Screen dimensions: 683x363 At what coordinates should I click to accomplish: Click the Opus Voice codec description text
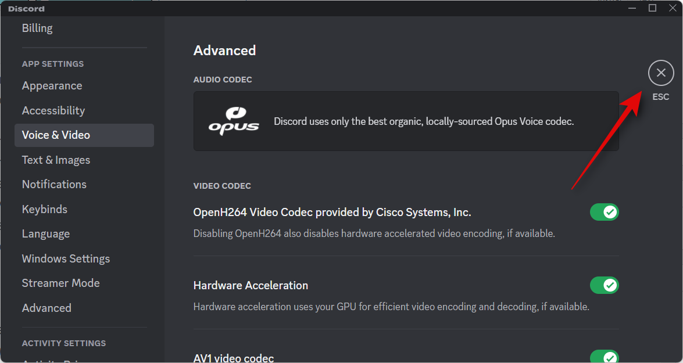click(x=424, y=121)
